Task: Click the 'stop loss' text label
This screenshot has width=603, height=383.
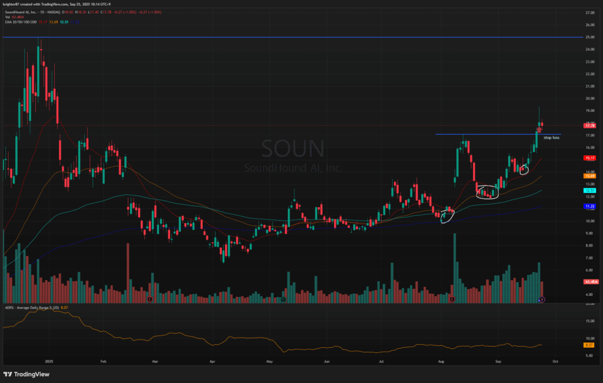Action: click(551, 138)
